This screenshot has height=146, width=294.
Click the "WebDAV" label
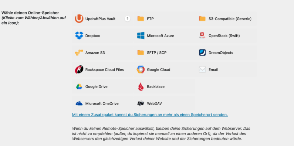pyautogui.click(x=155, y=103)
